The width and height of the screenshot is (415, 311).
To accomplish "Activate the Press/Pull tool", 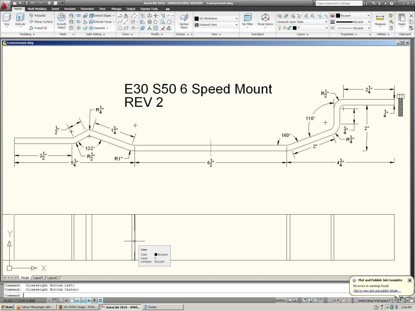I will coord(38,28).
